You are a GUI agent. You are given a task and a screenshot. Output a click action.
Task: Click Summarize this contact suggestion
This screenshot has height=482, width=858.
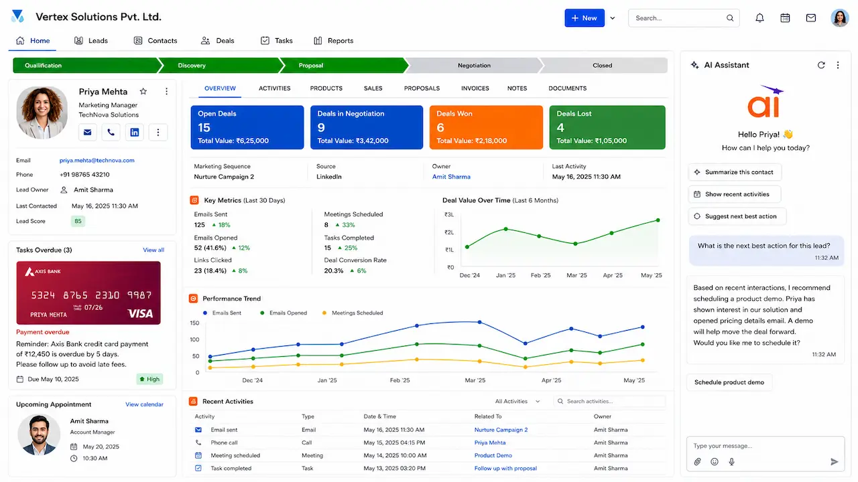coord(735,172)
